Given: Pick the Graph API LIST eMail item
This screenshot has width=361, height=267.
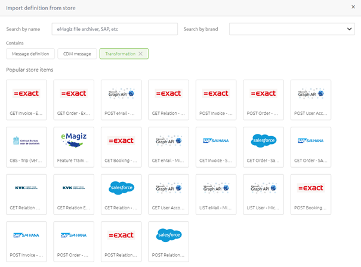Looking at the screenshot, I should 216,194.
